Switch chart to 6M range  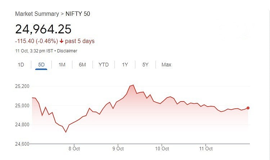82,65
